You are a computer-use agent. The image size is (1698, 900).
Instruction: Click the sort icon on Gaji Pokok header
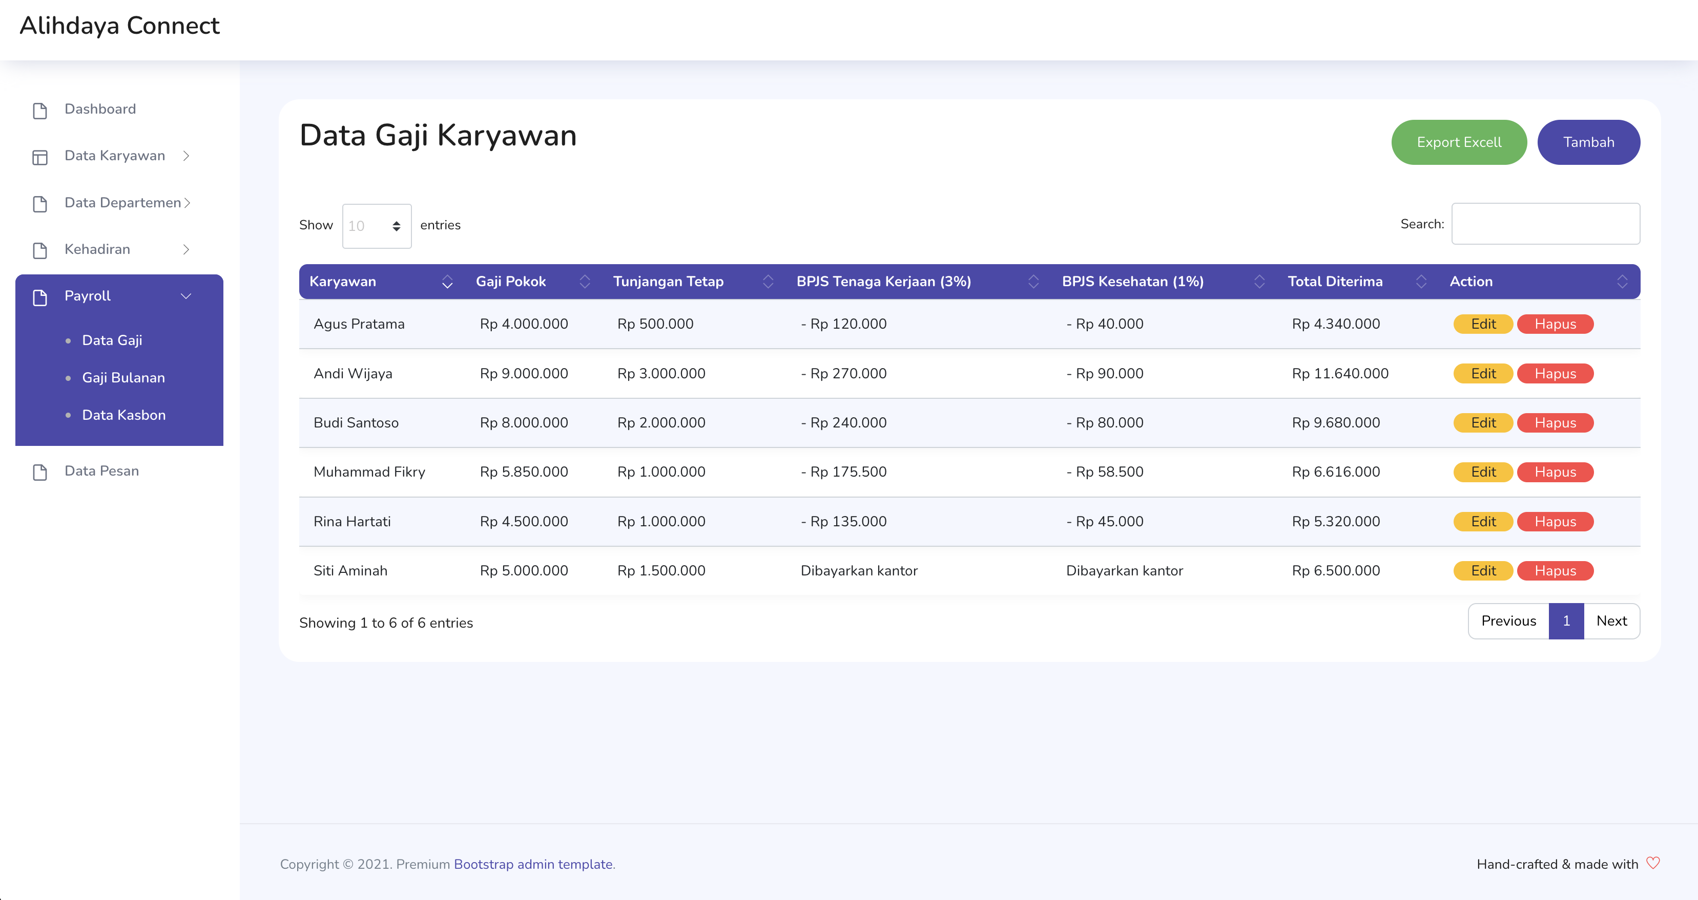tap(585, 281)
